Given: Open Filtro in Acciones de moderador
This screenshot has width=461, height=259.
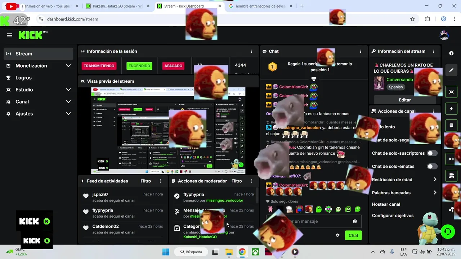Looking at the screenshot, I should tap(237, 181).
